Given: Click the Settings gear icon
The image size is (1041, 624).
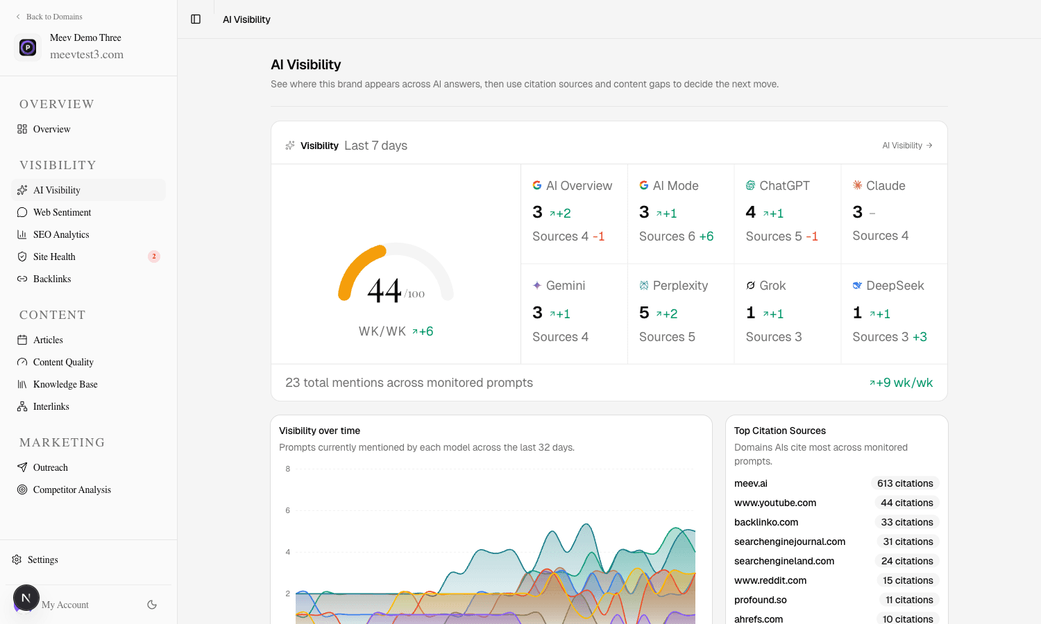Looking at the screenshot, I should point(17,560).
